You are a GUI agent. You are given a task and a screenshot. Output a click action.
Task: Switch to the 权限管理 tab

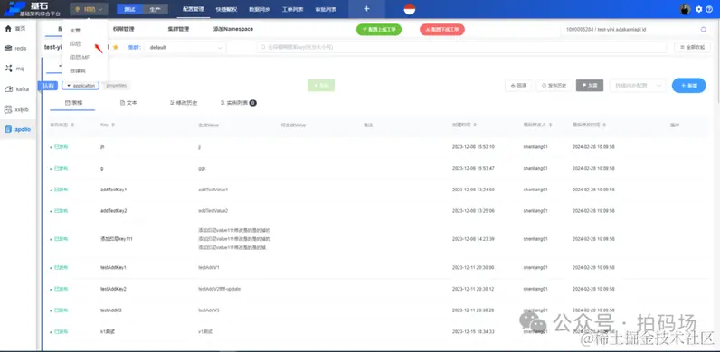point(124,29)
